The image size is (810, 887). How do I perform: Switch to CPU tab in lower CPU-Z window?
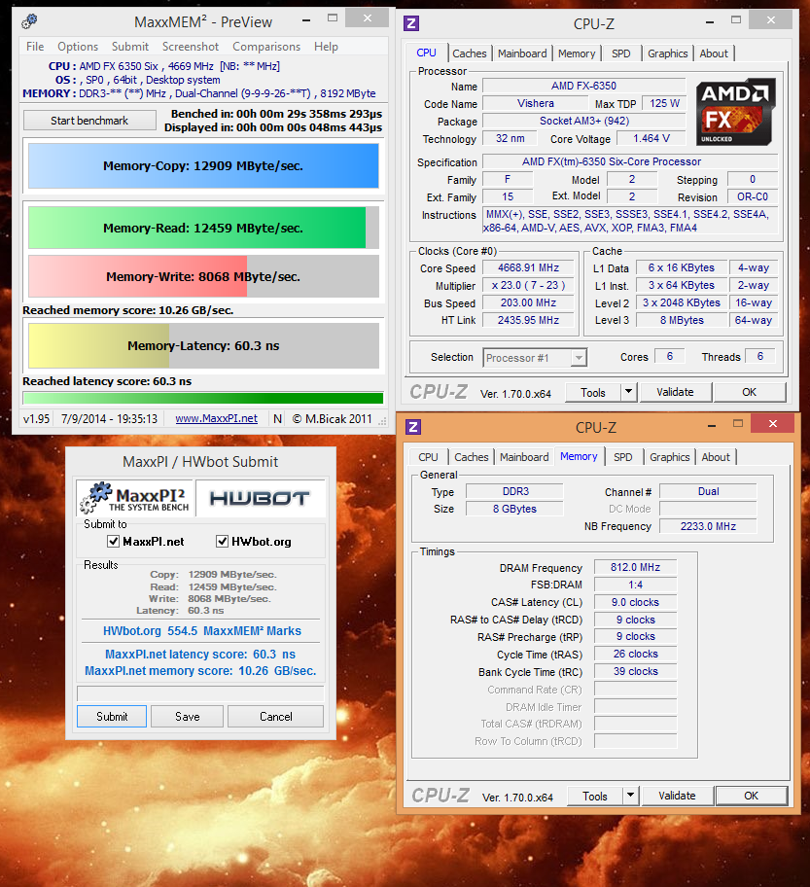tap(428, 457)
